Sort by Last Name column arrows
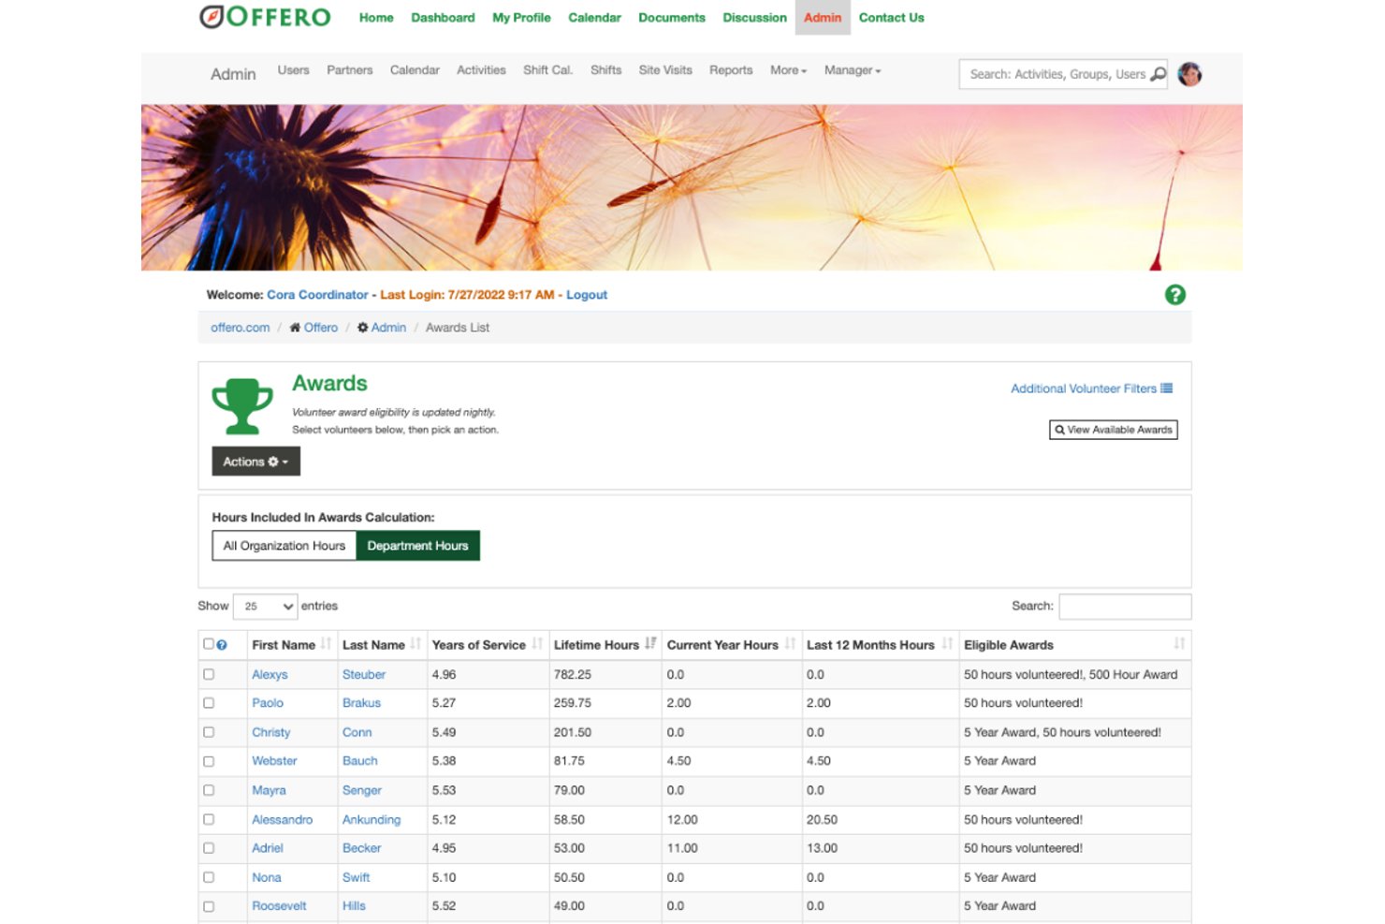This screenshot has height=924, width=1385. point(415,644)
